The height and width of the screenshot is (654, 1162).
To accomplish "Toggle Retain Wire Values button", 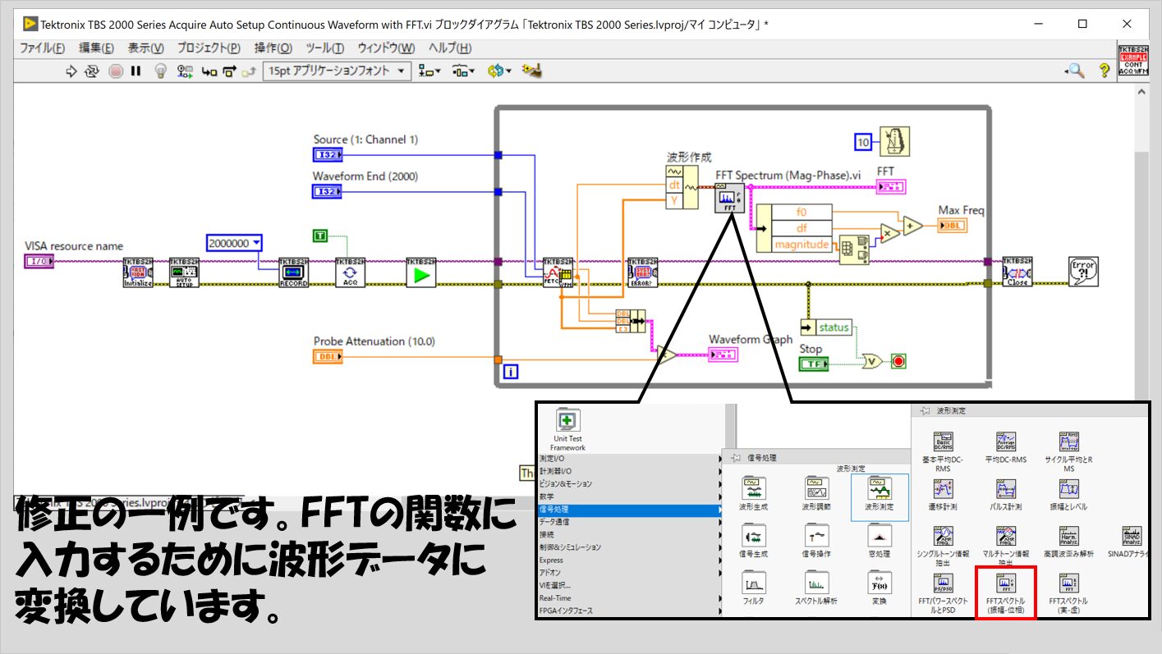I will [x=186, y=71].
